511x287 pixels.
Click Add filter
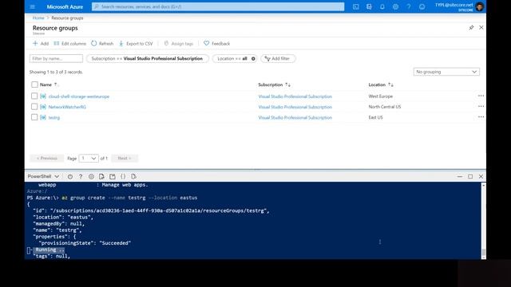point(278,58)
